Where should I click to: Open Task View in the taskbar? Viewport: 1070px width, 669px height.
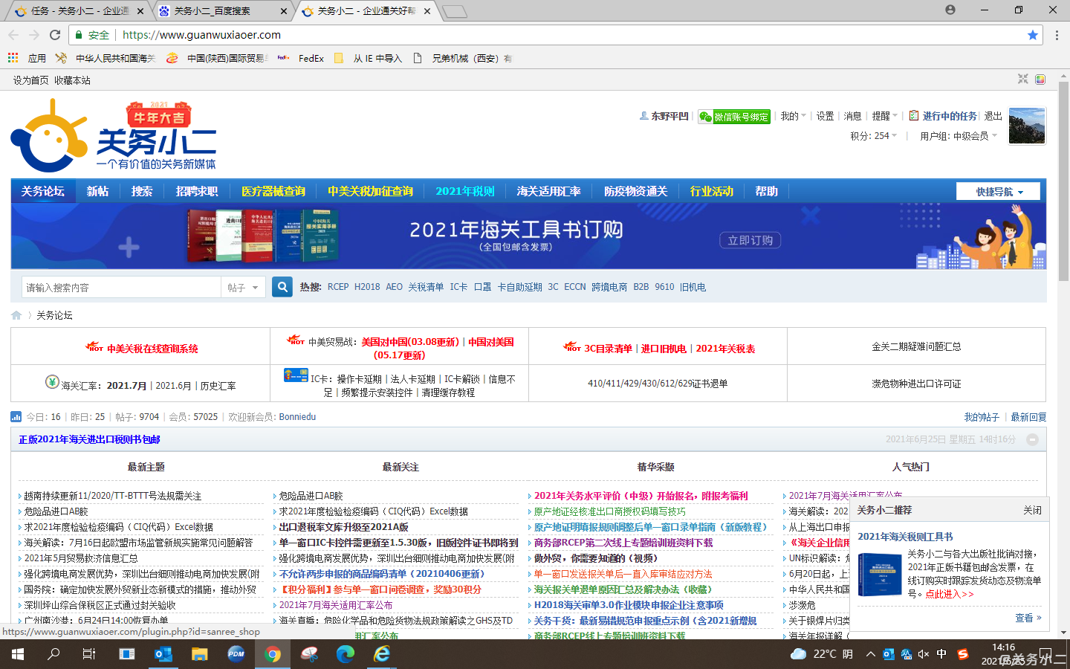click(89, 654)
